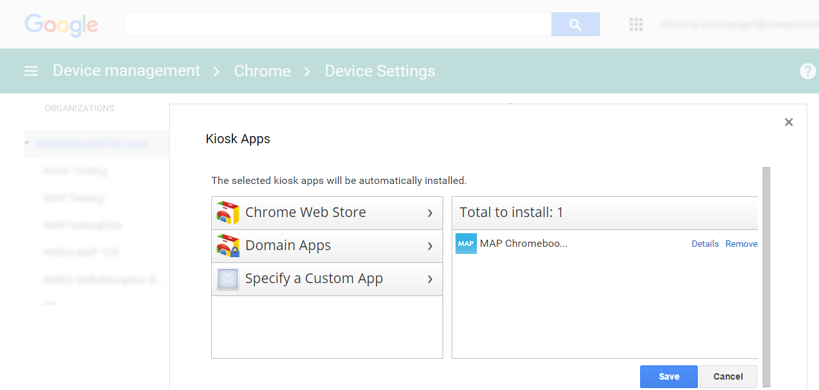The width and height of the screenshot is (819, 390).
Task: Click in the Google search field
Action: click(x=337, y=25)
